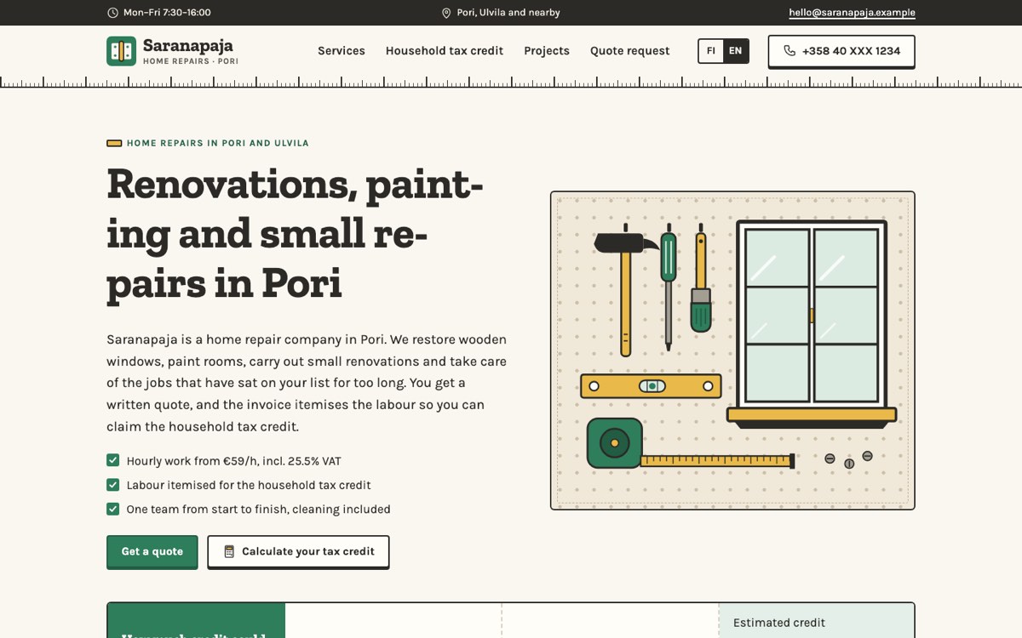Click the Estimated credit label

pyautogui.click(x=779, y=623)
